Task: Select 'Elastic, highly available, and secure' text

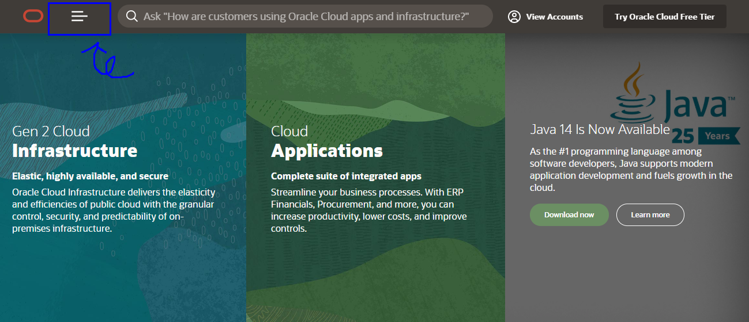Action: click(91, 176)
